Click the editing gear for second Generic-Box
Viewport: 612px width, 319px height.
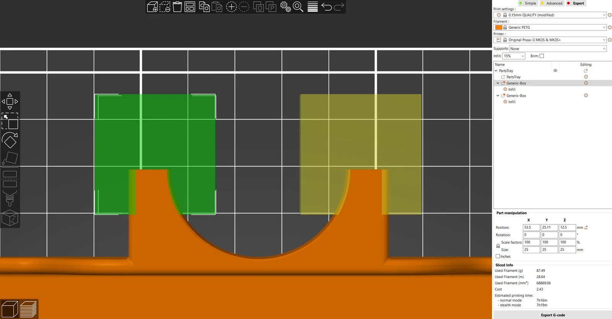pyautogui.click(x=586, y=96)
